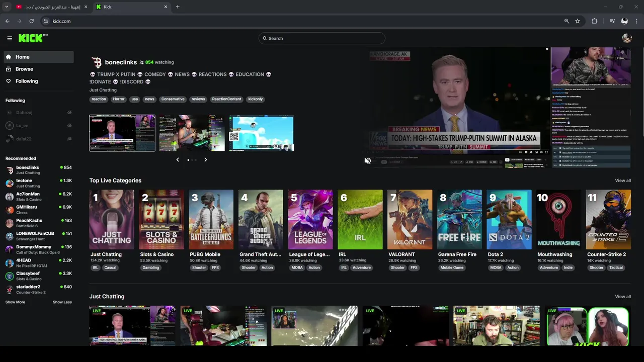Open Just Chatting category card

pos(112,219)
